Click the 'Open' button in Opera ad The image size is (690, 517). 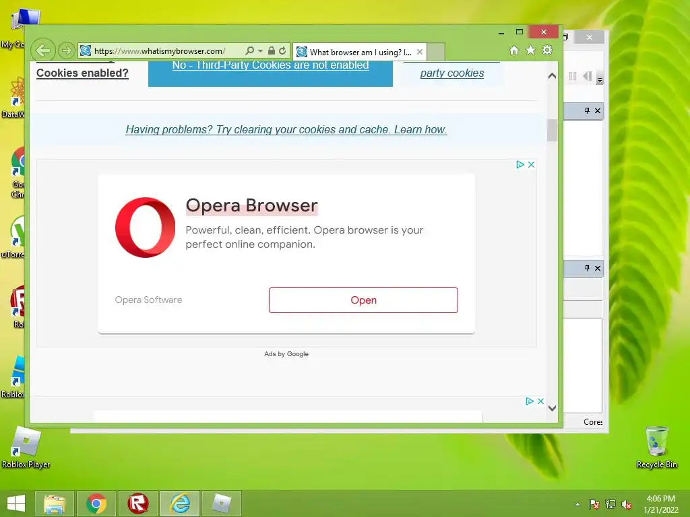point(363,300)
